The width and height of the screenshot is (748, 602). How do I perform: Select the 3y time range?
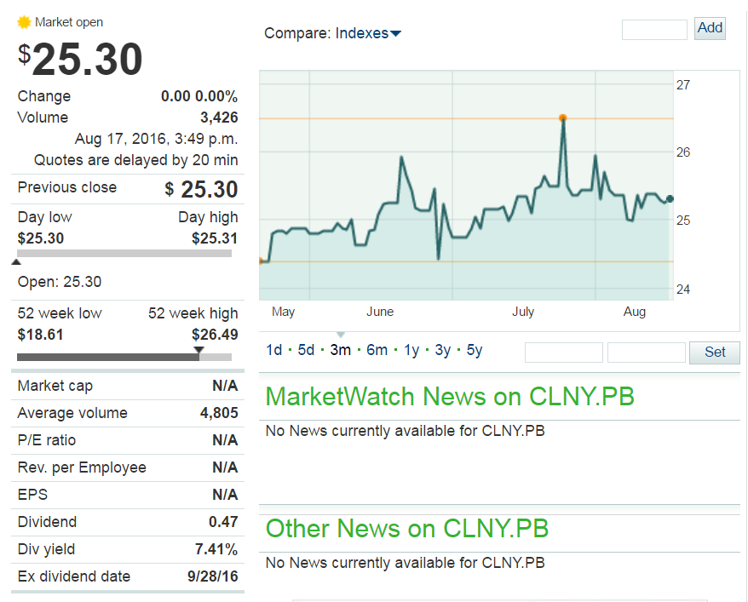(x=443, y=350)
